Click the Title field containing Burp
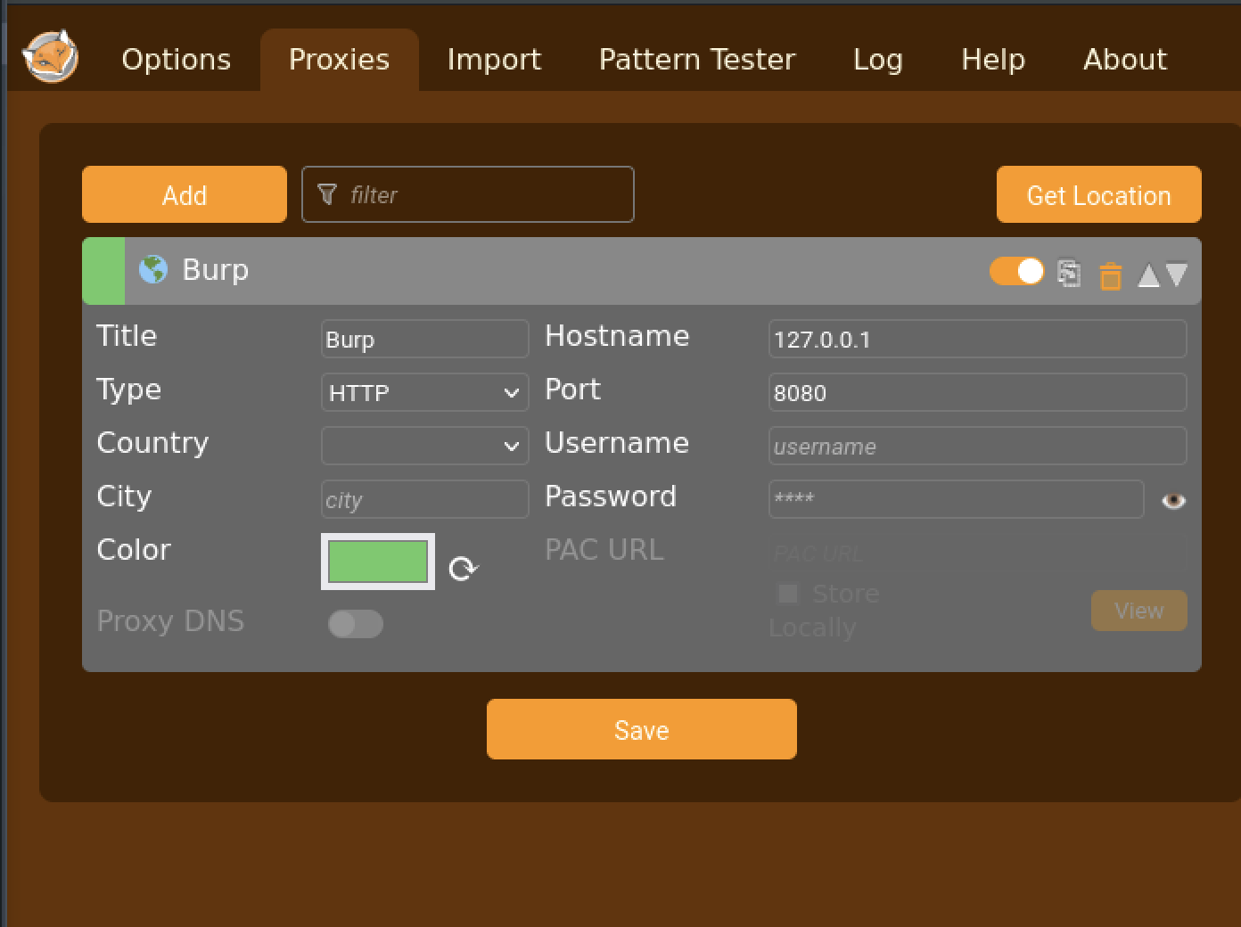 pyautogui.click(x=424, y=339)
